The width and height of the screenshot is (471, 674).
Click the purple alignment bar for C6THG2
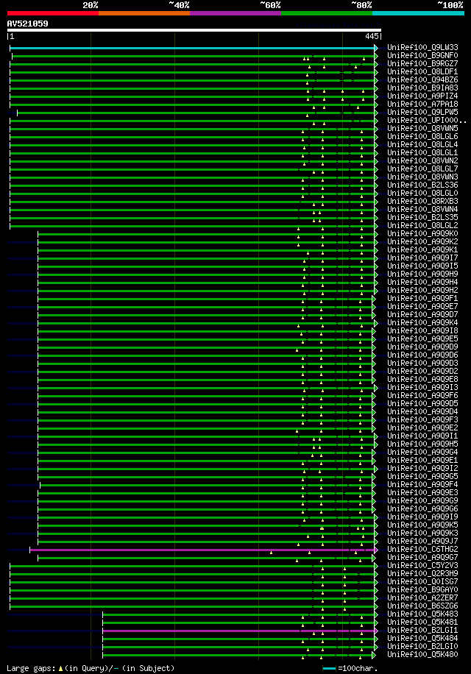202,550
